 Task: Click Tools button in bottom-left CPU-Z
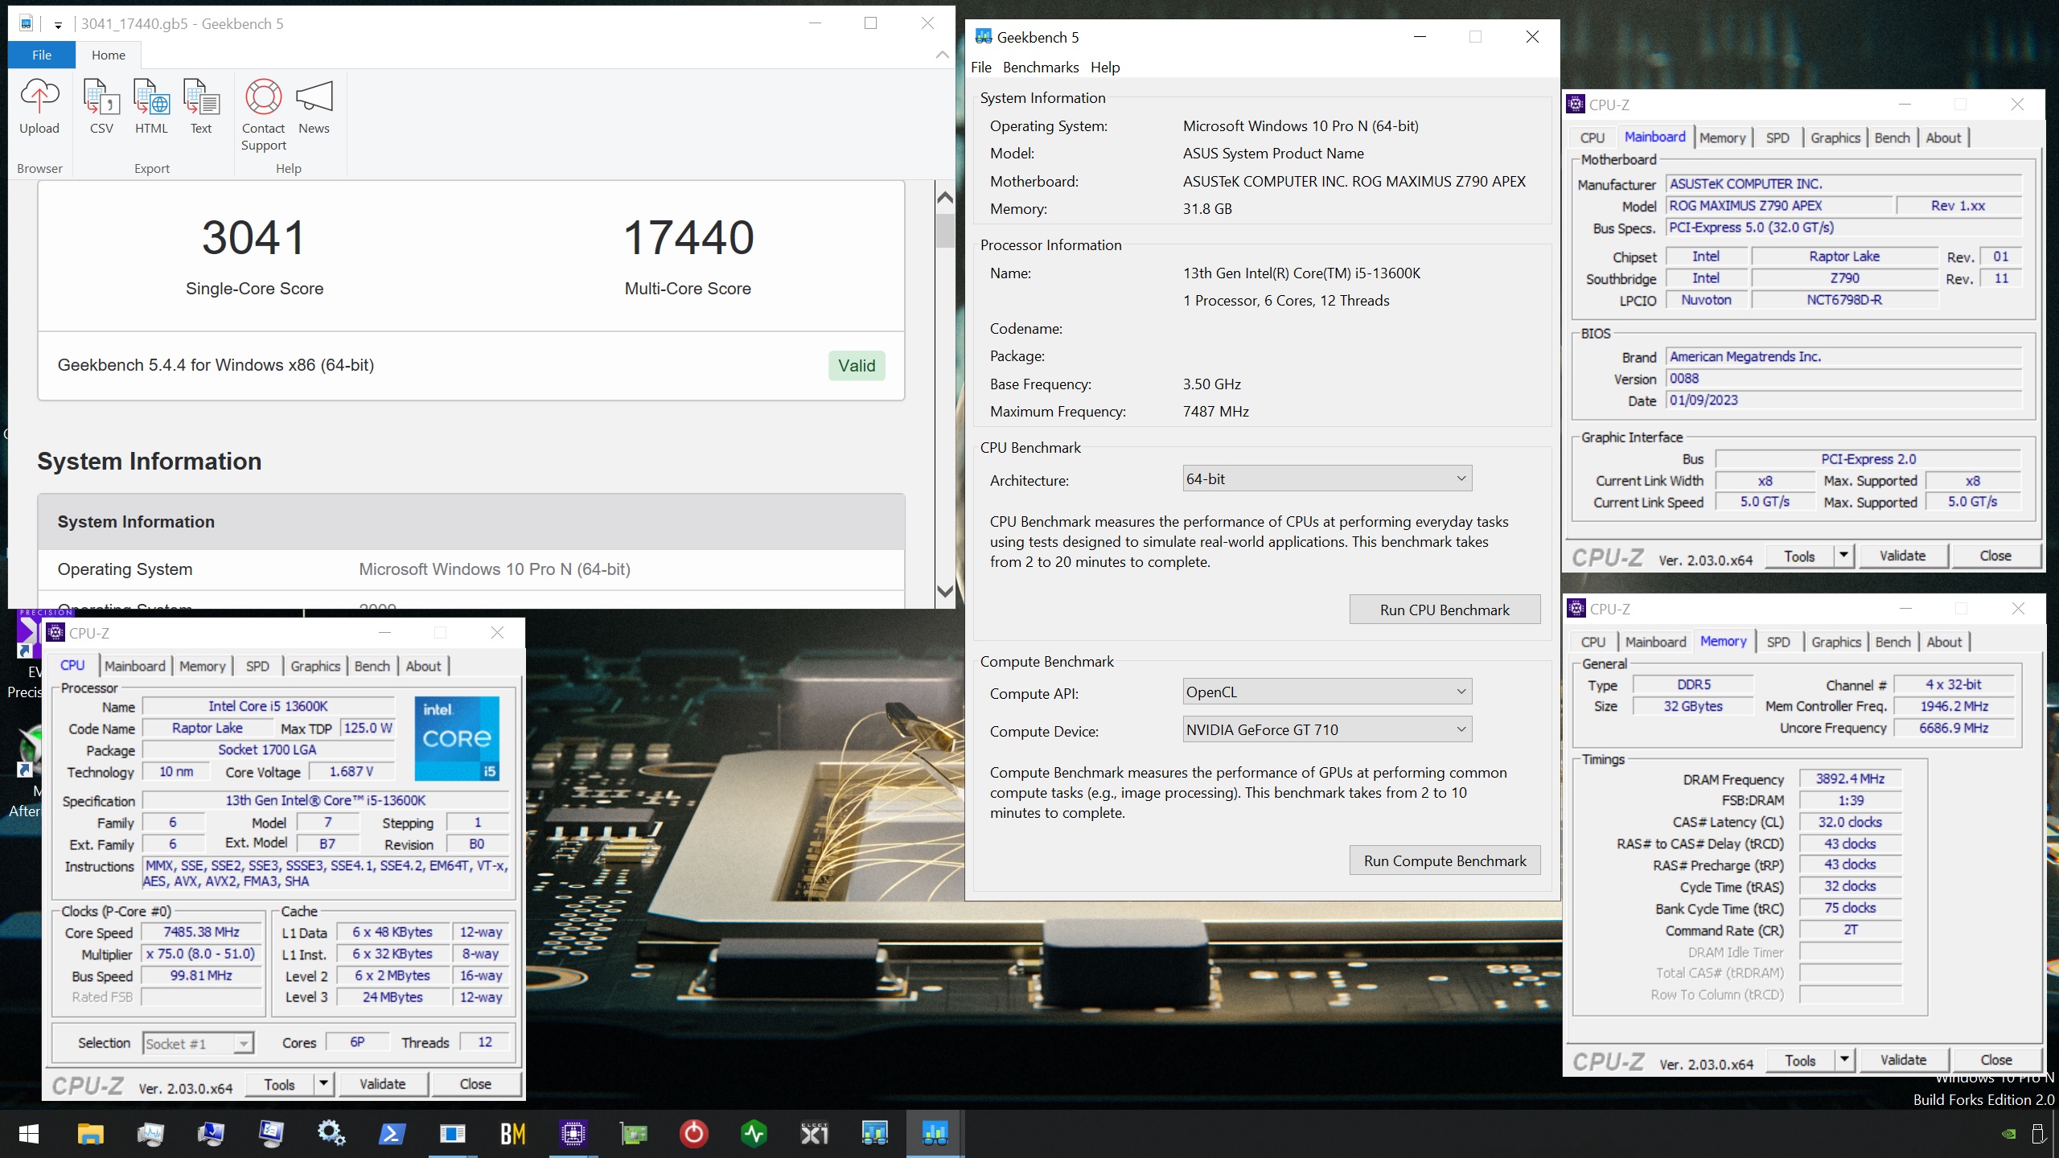point(279,1084)
